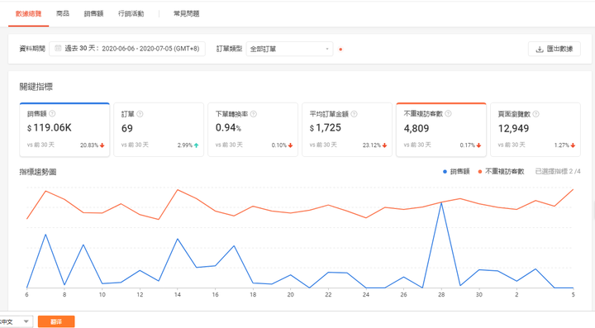Click help icon beside 下單轉換率
The image size is (595, 328).
(x=254, y=114)
